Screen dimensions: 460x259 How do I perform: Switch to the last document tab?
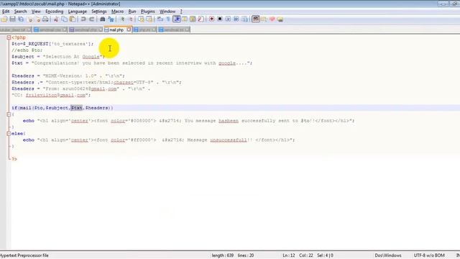(174, 29)
